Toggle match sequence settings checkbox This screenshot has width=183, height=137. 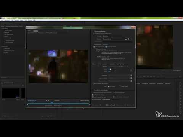(94, 33)
